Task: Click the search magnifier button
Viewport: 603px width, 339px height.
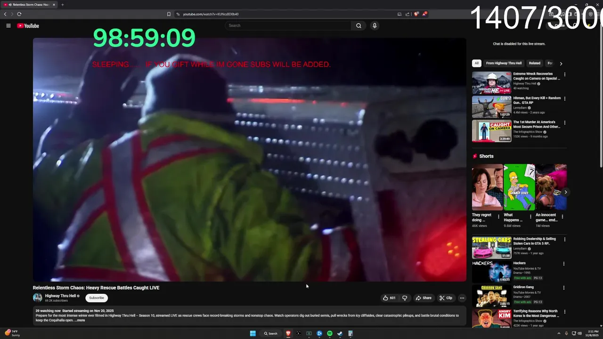Action: (359, 26)
